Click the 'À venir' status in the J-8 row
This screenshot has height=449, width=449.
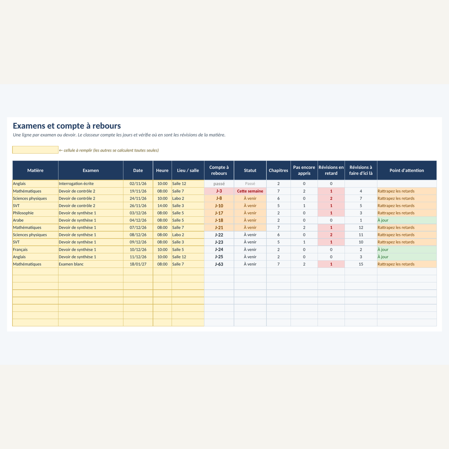250,198
